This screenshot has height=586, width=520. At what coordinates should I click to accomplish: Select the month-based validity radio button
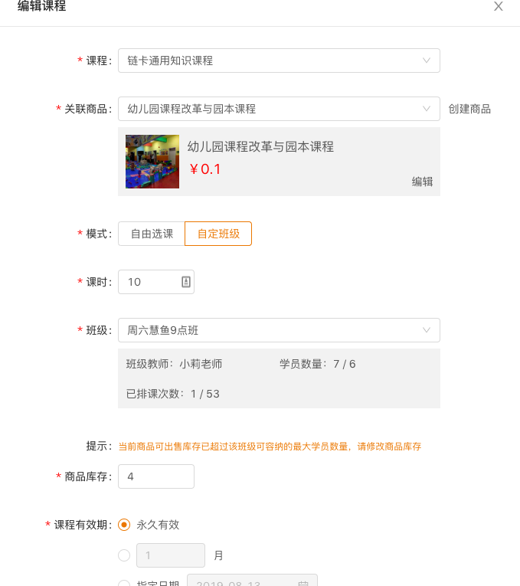(x=124, y=555)
